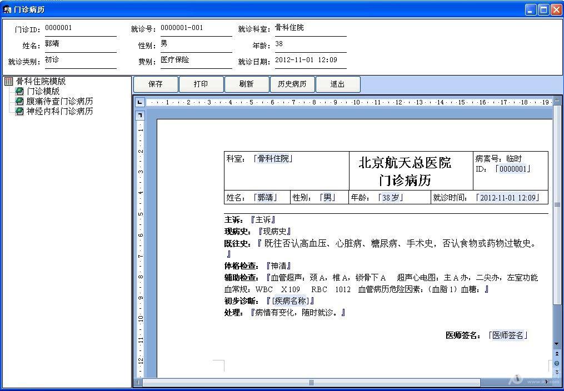Click the 科室「骨科住院」 table cell
This screenshot has width=564, height=391.
pos(286,171)
